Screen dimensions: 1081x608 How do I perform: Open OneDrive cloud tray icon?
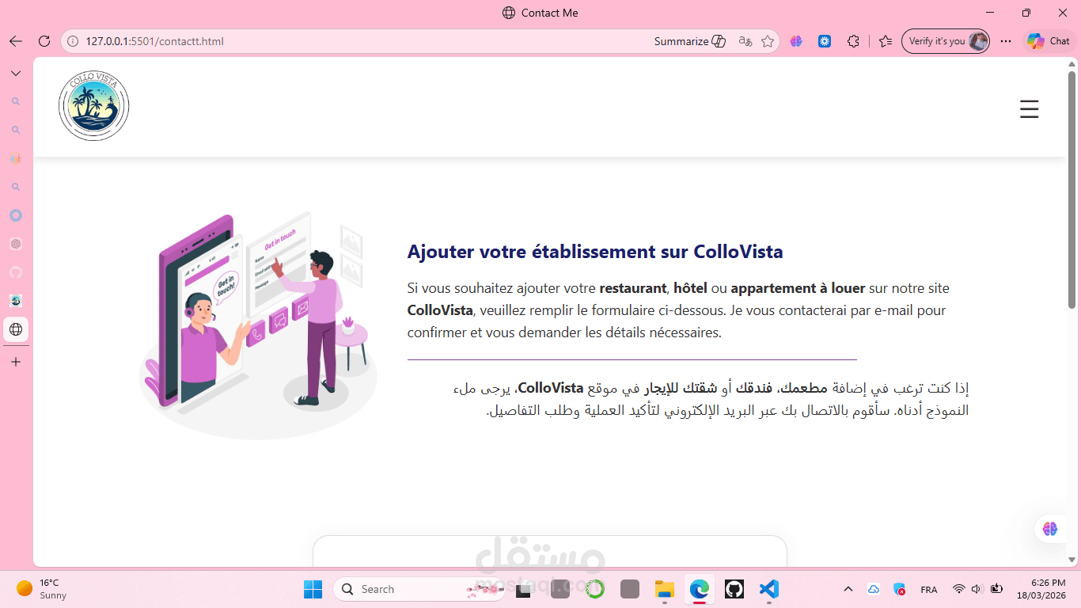pyautogui.click(x=874, y=589)
